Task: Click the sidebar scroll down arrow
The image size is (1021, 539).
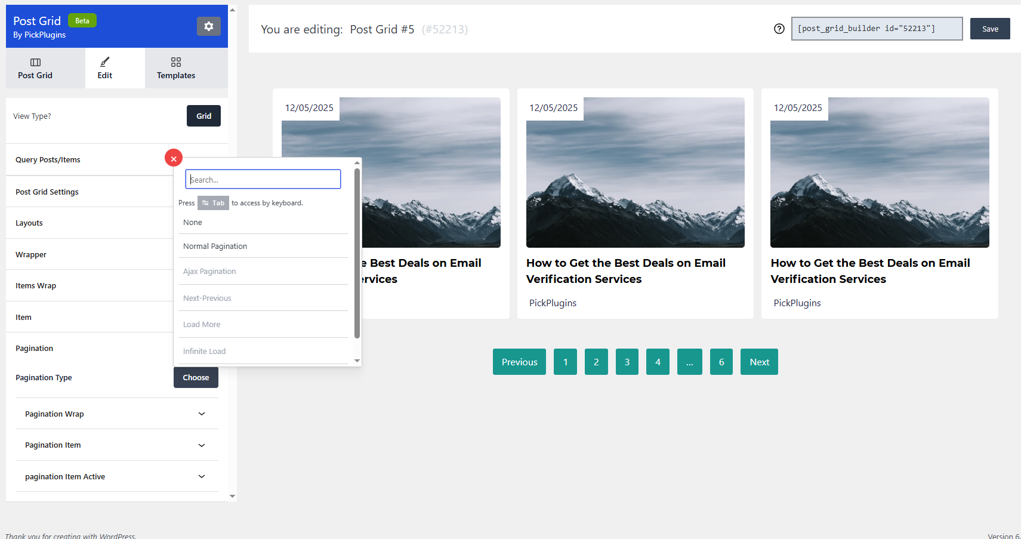Action: pyautogui.click(x=232, y=496)
